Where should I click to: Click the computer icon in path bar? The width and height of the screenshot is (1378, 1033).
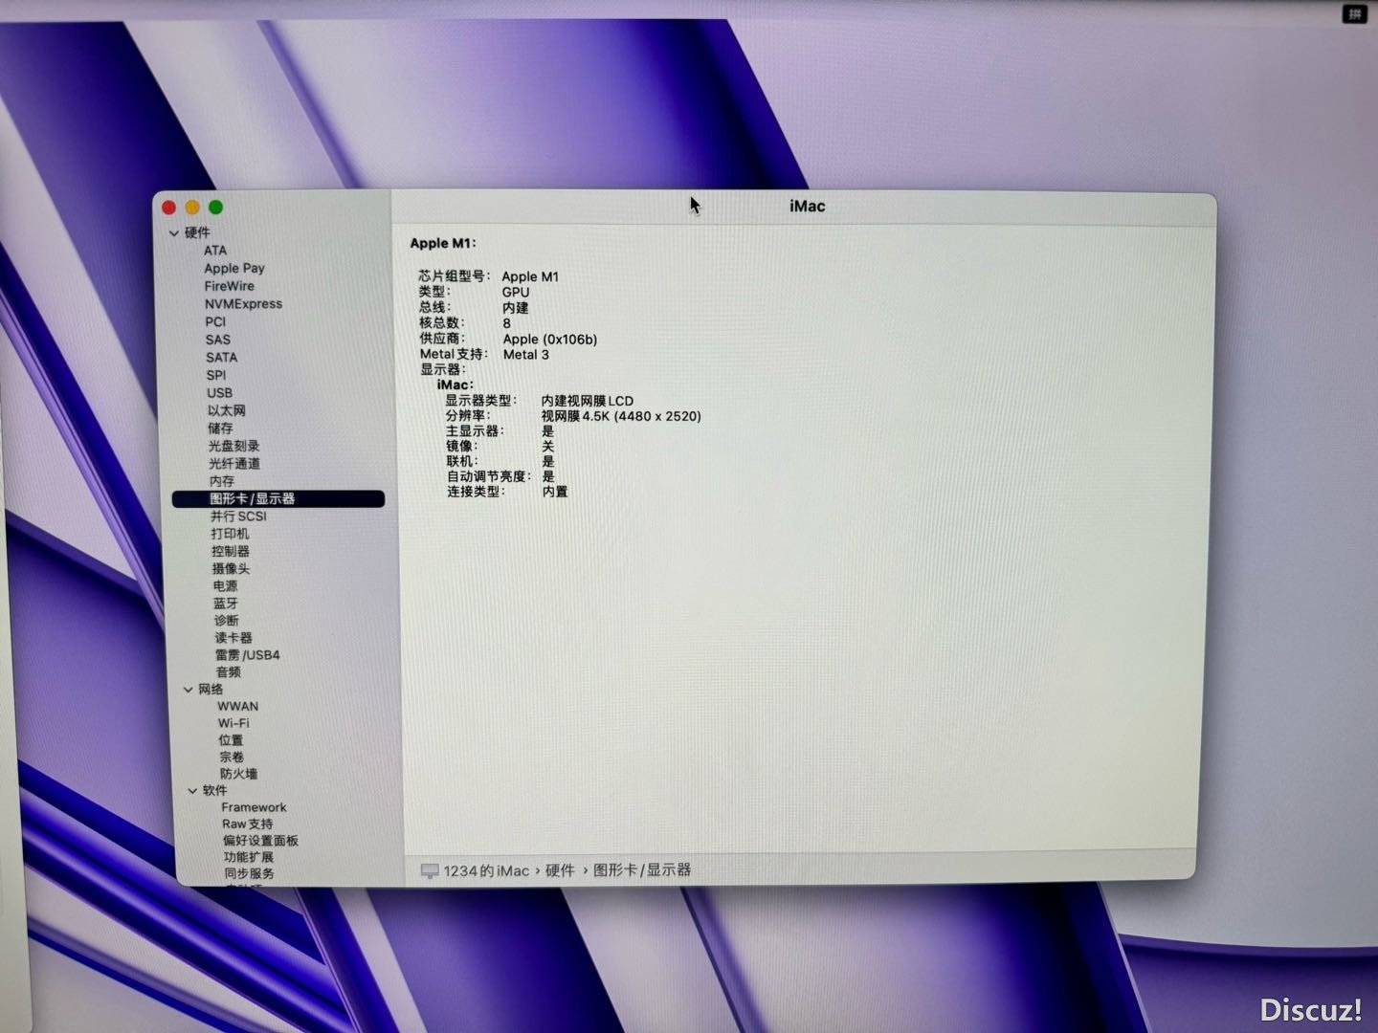point(430,871)
